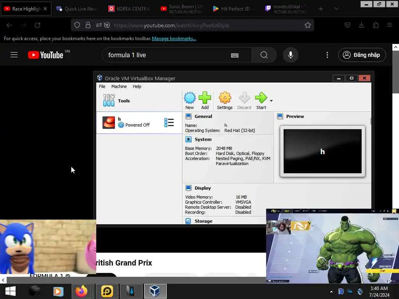
Task: Show hidden system tray icons
Action: tap(331, 291)
